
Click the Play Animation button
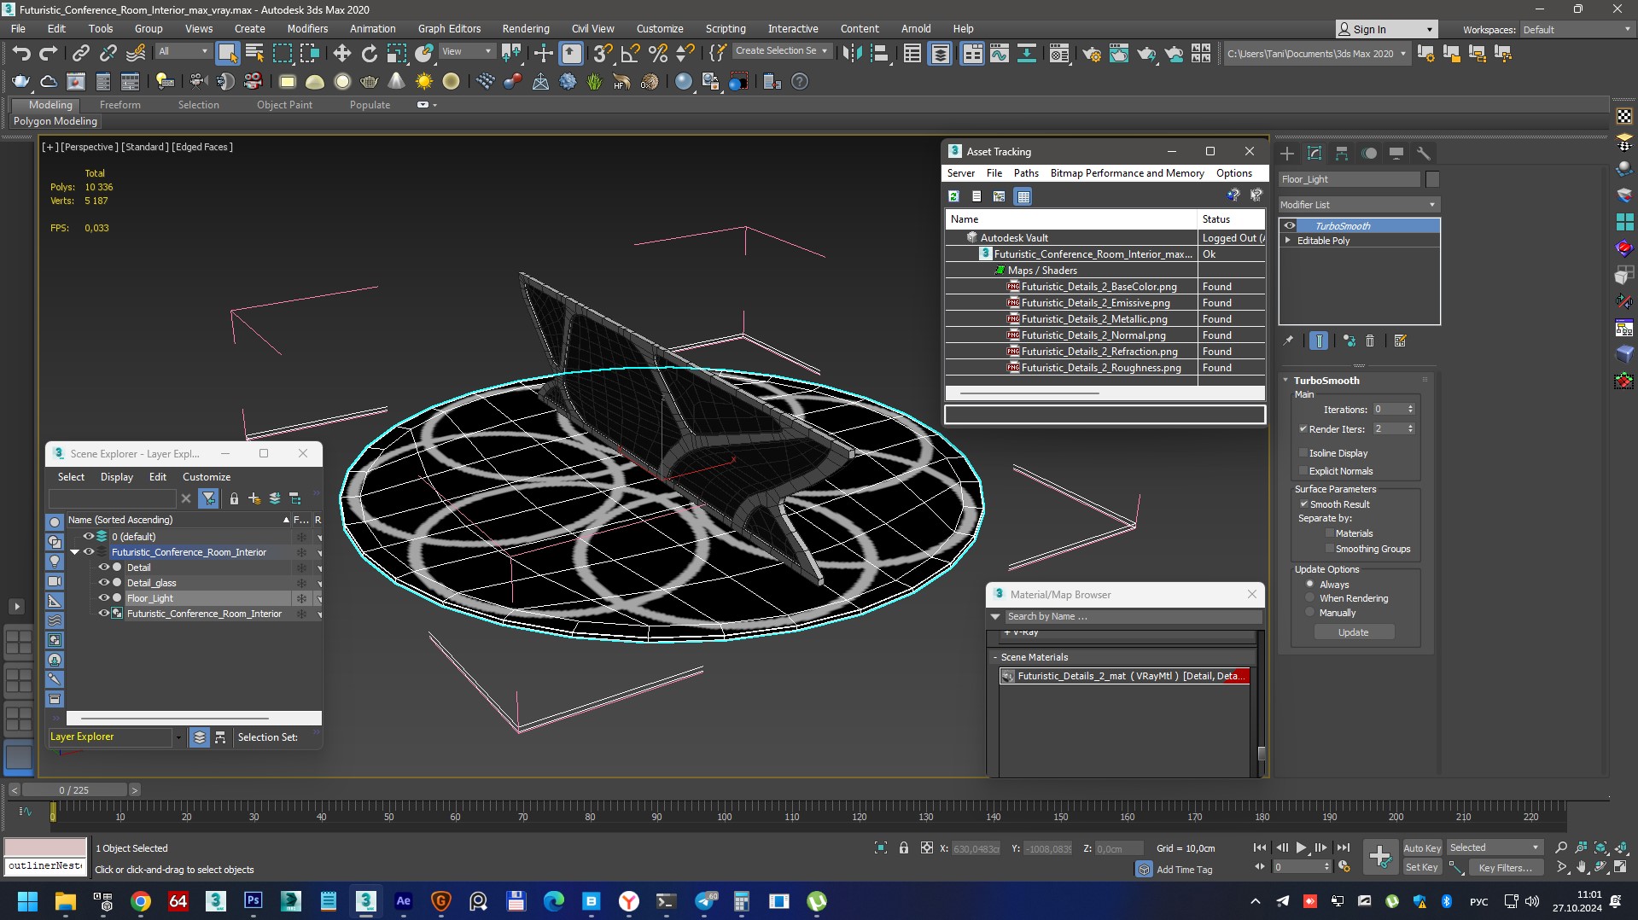click(x=1302, y=847)
